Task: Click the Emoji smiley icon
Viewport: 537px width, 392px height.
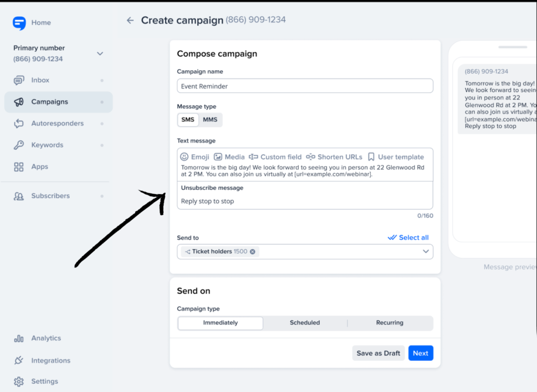Action: (x=184, y=156)
